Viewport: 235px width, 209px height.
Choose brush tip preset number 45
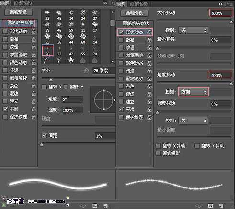59,15
